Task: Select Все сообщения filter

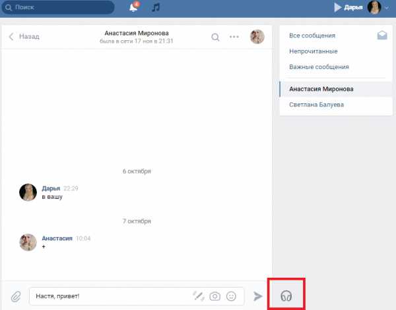Action: pyautogui.click(x=312, y=36)
